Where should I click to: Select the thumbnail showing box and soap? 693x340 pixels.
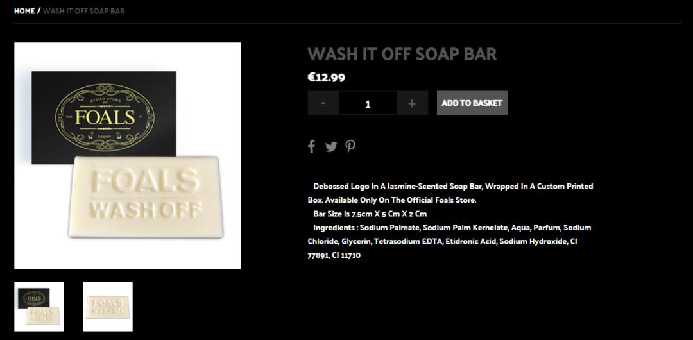pos(39,307)
